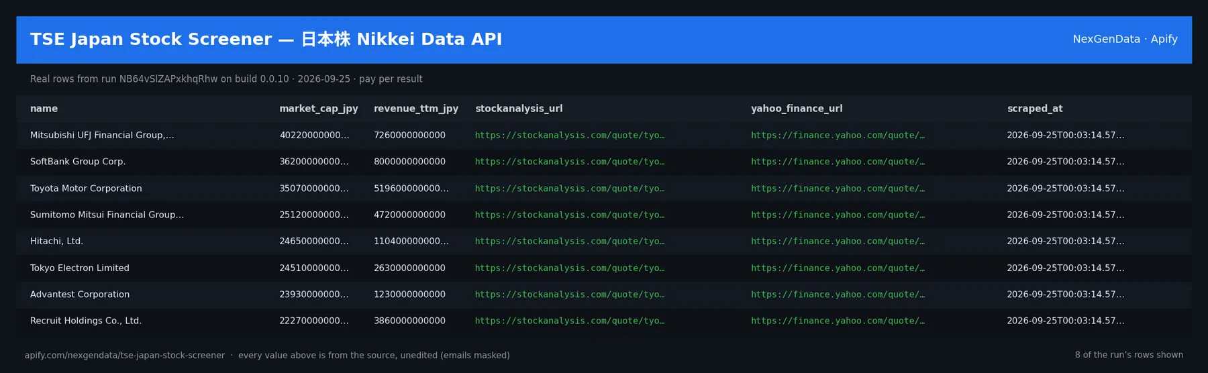The height and width of the screenshot is (373, 1208).
Task: Select the SoftBank Group Corp. name cell
Action: [x=78, y=162]
